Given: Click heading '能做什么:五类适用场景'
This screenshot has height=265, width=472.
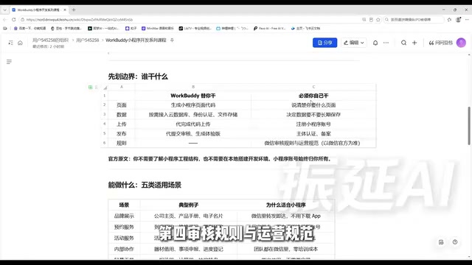Looking at the screenshot, I should [145, 185].
